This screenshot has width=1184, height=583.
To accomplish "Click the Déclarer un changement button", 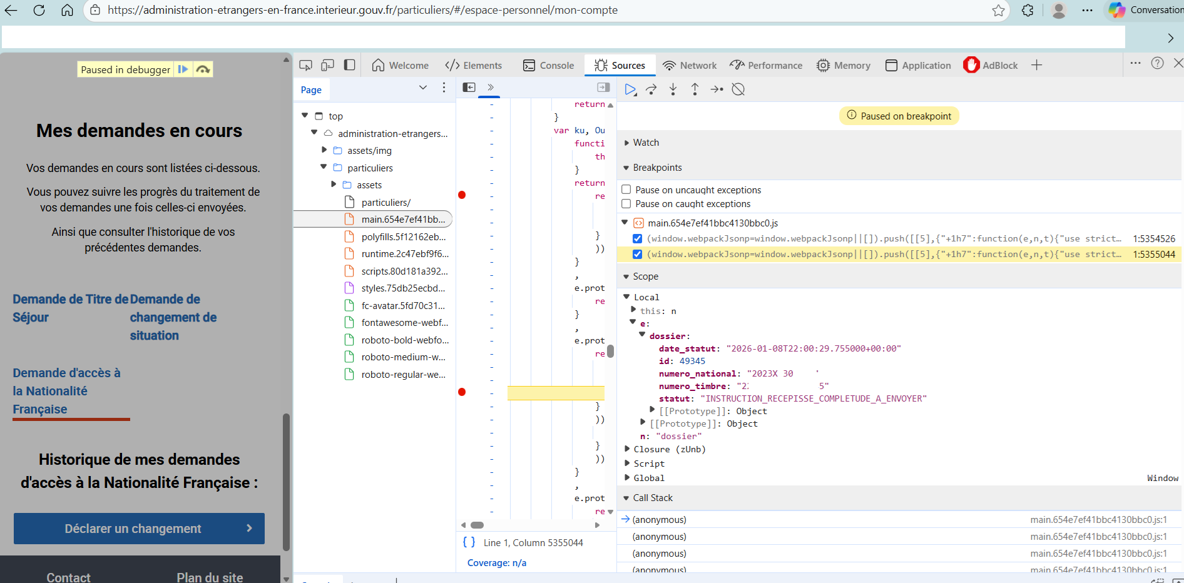I will pos(139,529).
